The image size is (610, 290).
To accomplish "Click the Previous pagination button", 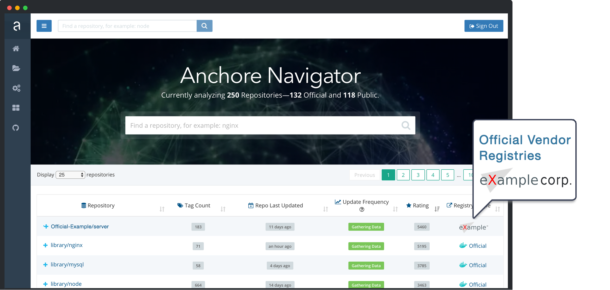I will (365, 175).
